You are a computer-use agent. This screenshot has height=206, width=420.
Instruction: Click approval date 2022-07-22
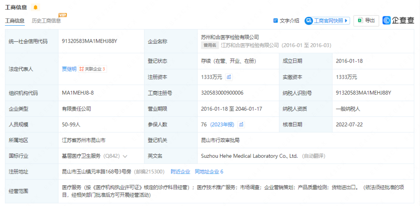(349, 125)
